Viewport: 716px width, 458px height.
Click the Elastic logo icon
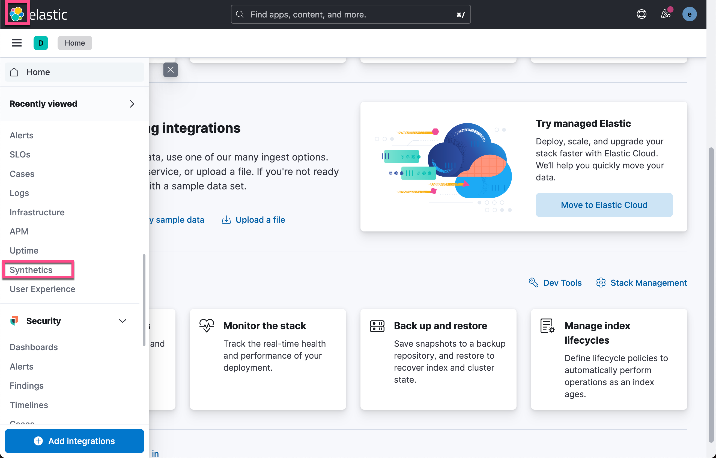tap(17, 14)
